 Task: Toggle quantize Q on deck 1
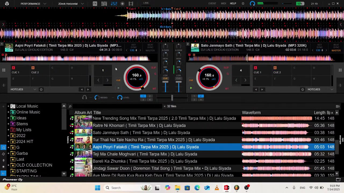click(x=155, y=74)
